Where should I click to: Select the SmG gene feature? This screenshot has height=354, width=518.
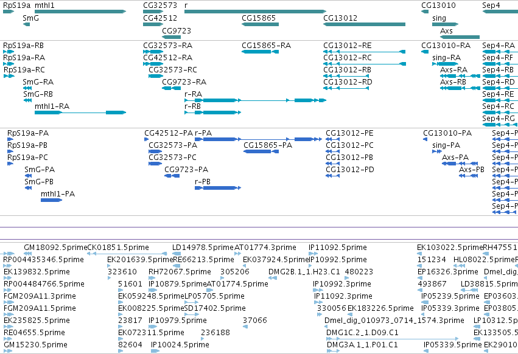[26, 24]
